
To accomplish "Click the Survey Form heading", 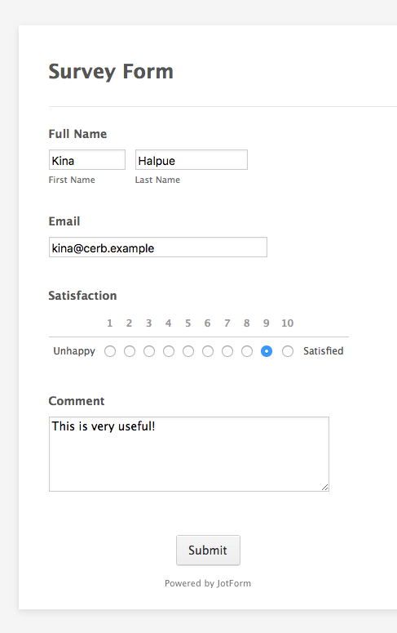I will (x=111, y=72).
